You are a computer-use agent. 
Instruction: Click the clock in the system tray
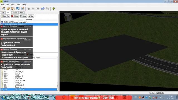(x=170, y=97)
